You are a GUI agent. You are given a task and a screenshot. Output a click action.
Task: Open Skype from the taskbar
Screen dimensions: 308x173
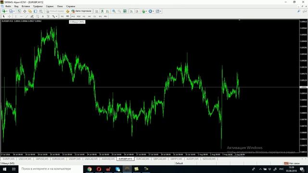(117, 169)
